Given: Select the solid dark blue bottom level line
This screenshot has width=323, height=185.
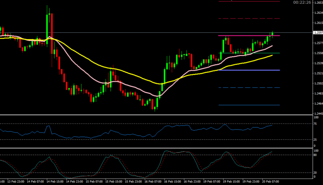Looking at the screenshot, I should click(249, 105).
